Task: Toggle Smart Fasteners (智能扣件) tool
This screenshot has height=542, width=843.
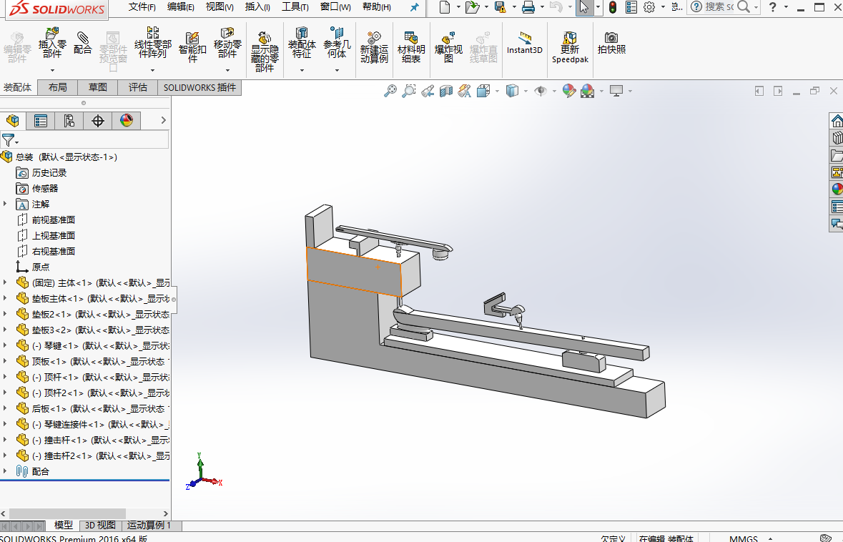Action: (192, 47)
